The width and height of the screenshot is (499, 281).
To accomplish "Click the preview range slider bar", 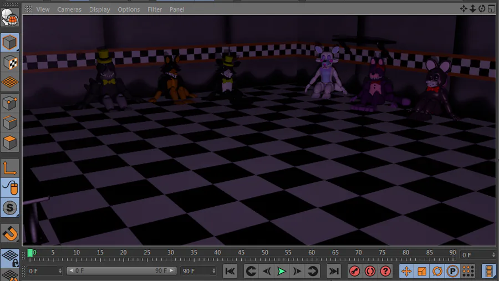I will (x=121, y=270).
